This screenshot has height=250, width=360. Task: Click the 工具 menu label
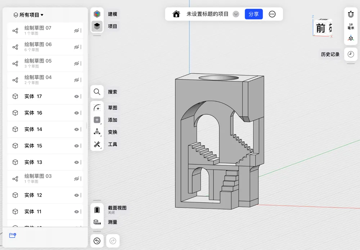[x=112, y=144]
